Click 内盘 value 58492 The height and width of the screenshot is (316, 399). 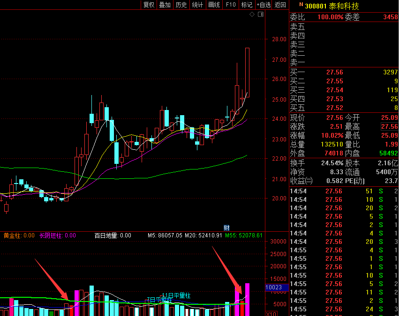click(x=389, y=153)
